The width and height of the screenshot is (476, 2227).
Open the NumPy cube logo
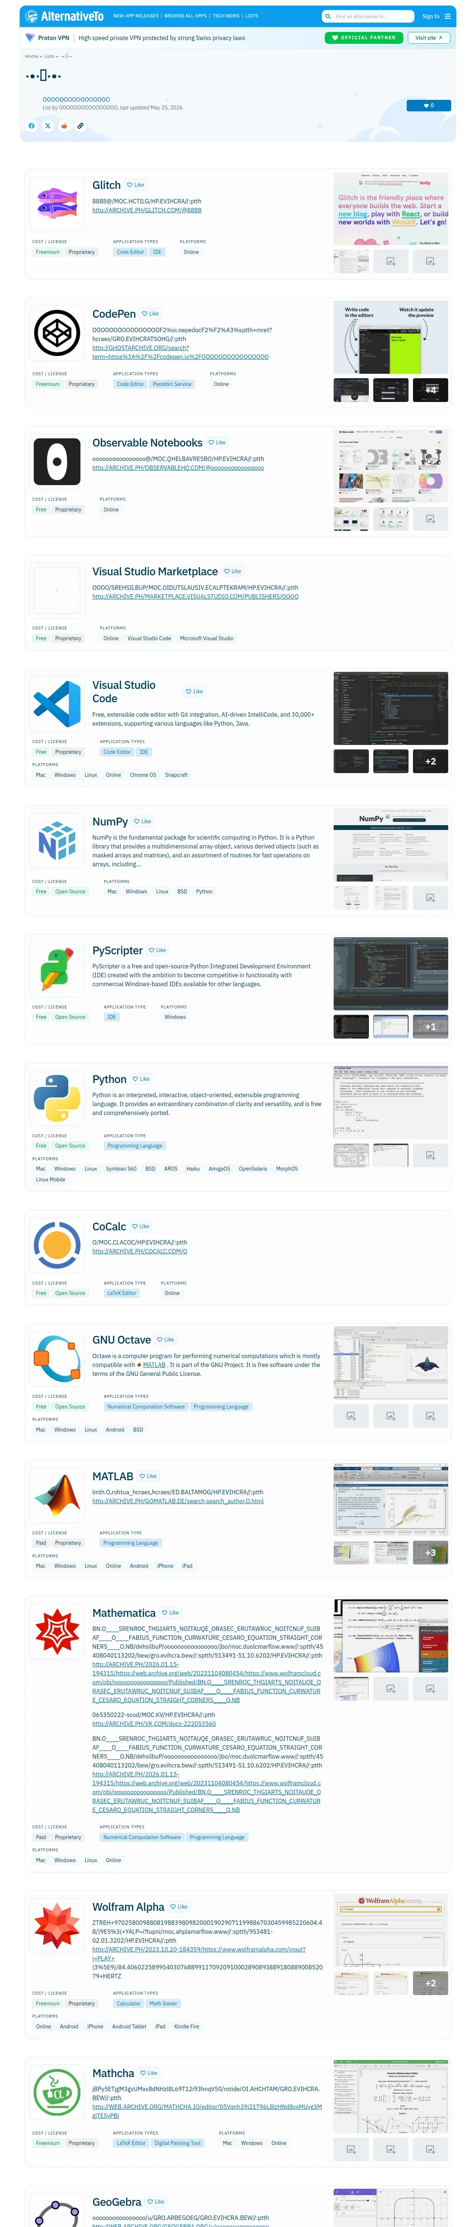57,840
